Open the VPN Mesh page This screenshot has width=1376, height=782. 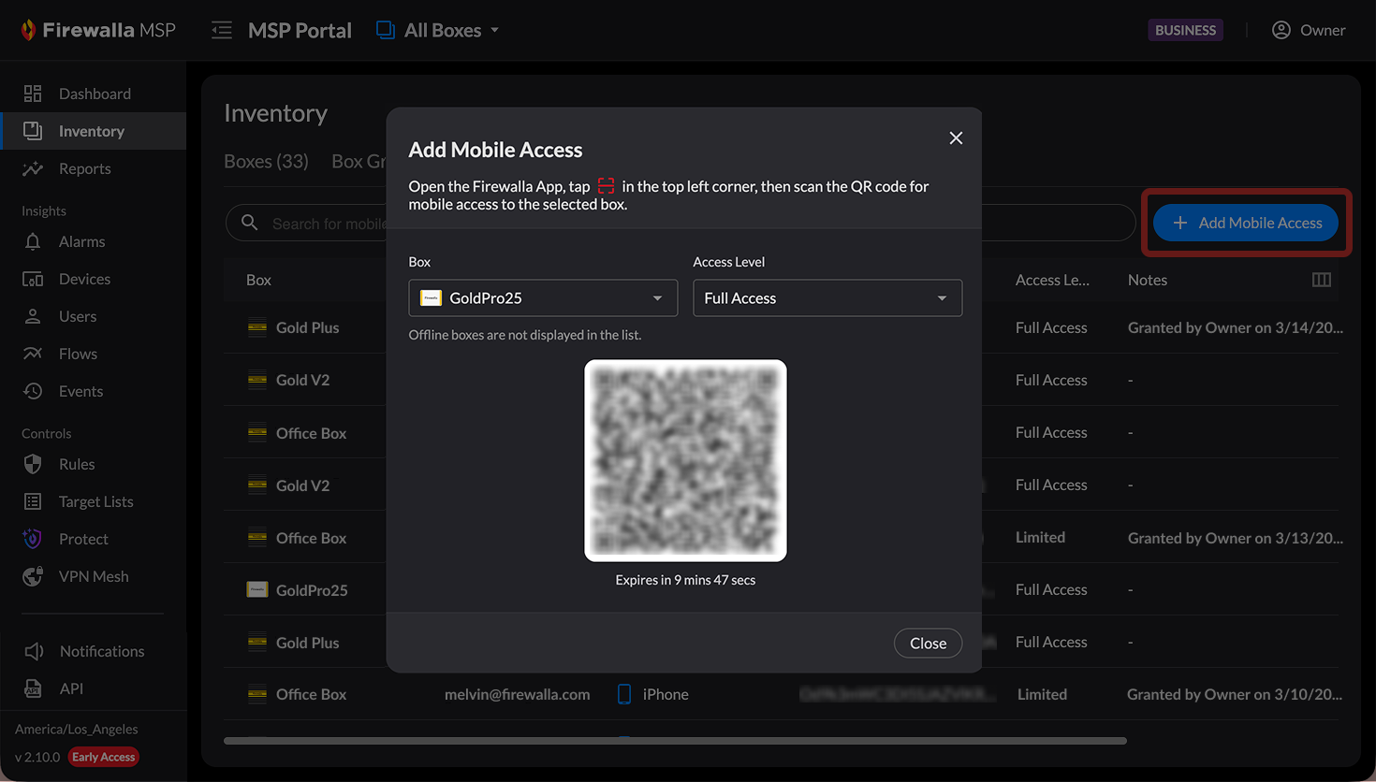[x=93, y=576]
